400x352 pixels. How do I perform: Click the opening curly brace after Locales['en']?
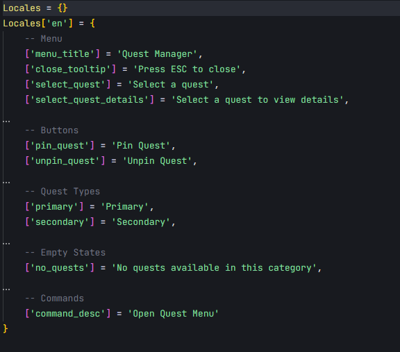(92, 24)
